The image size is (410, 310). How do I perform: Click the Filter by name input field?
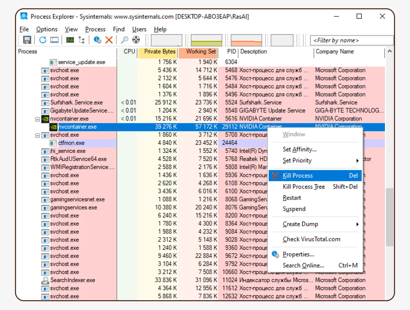(x=352, y=41)
